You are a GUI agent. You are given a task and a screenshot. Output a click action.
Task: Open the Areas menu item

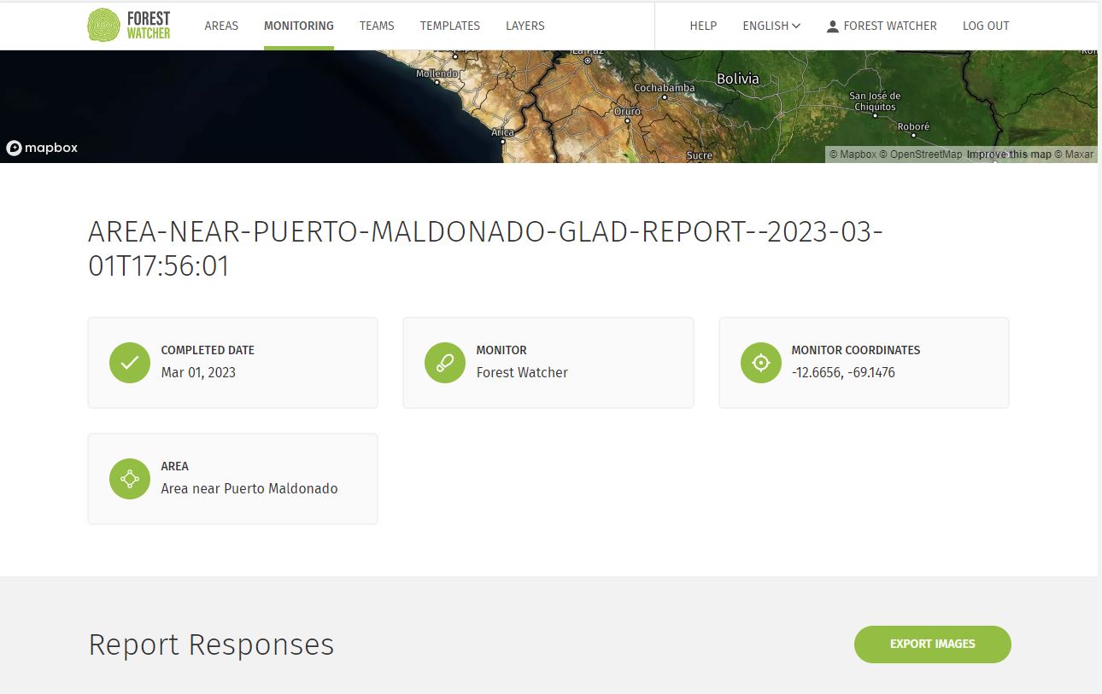click(221, 26)
